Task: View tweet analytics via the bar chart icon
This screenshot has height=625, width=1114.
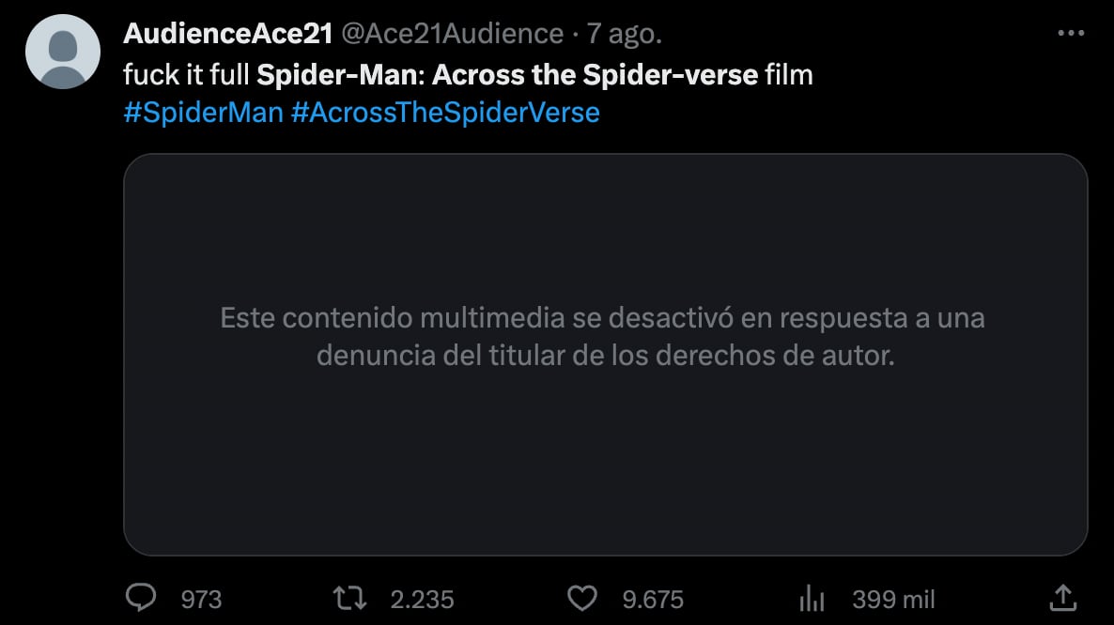Action: coord(812,598)
